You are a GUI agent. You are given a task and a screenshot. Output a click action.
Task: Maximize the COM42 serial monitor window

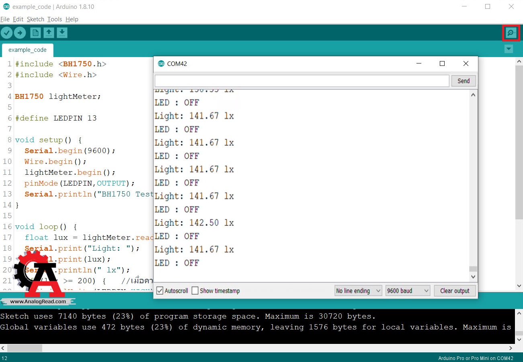[442, 63]
